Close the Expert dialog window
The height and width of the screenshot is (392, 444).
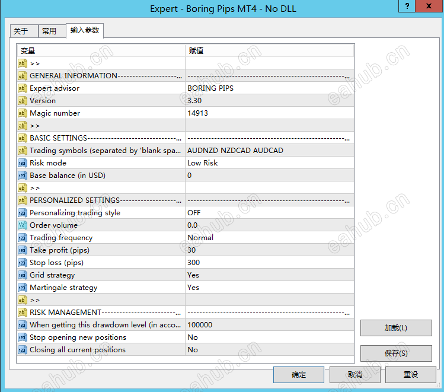pos(429,6)
